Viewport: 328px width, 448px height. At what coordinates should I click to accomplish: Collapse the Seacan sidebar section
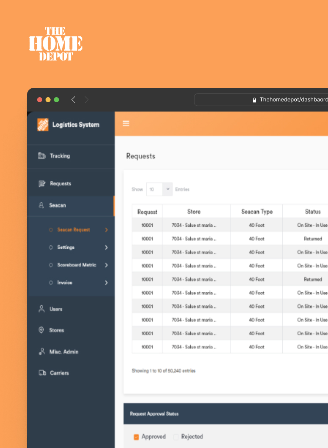71,206
